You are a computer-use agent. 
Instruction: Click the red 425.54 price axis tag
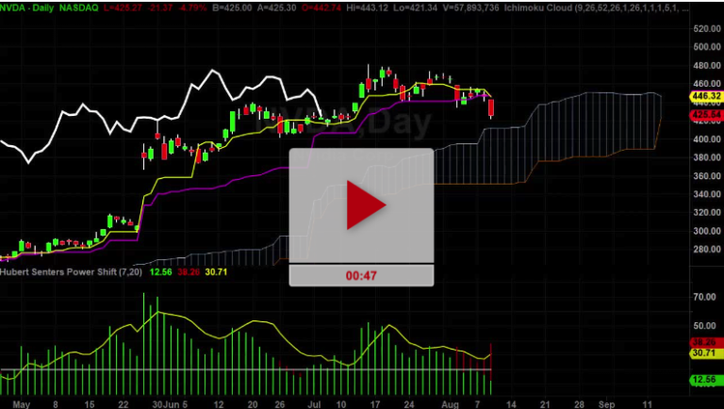[x=706, y=115]
